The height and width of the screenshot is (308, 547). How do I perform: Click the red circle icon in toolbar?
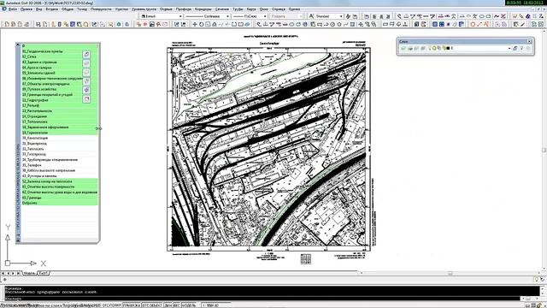point(473,25)
